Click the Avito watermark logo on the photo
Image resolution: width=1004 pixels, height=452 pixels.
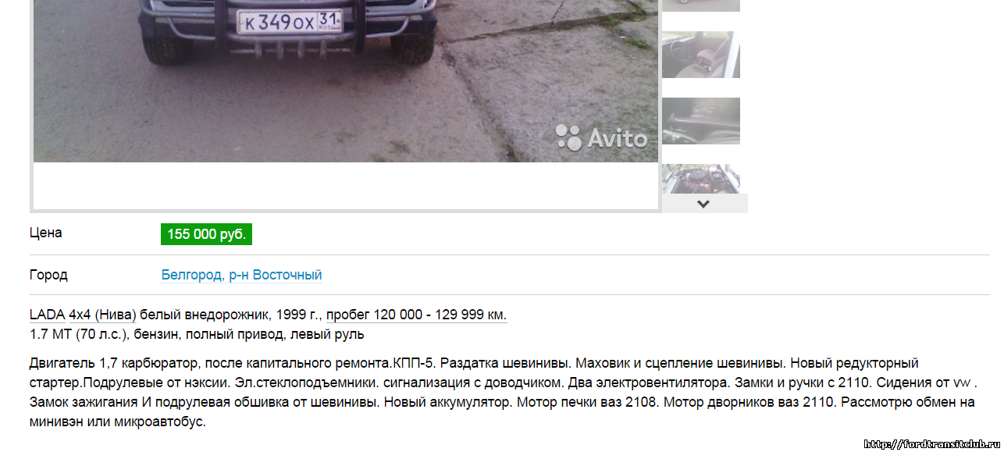601,137
